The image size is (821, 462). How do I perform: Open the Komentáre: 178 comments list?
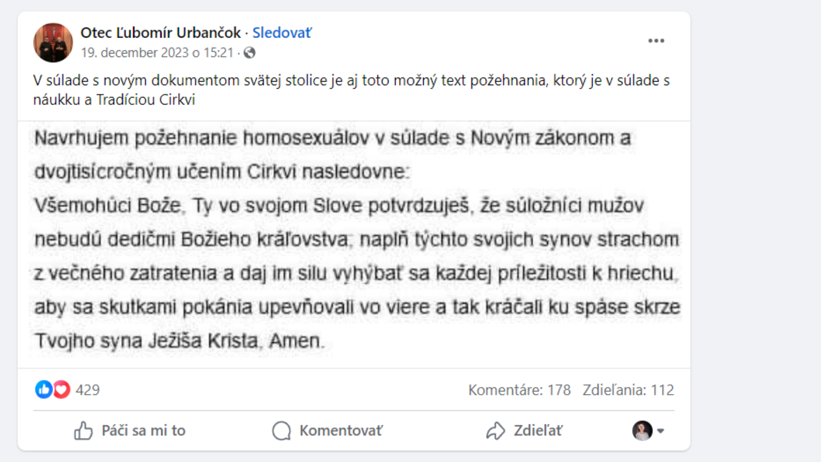[519, 390]
